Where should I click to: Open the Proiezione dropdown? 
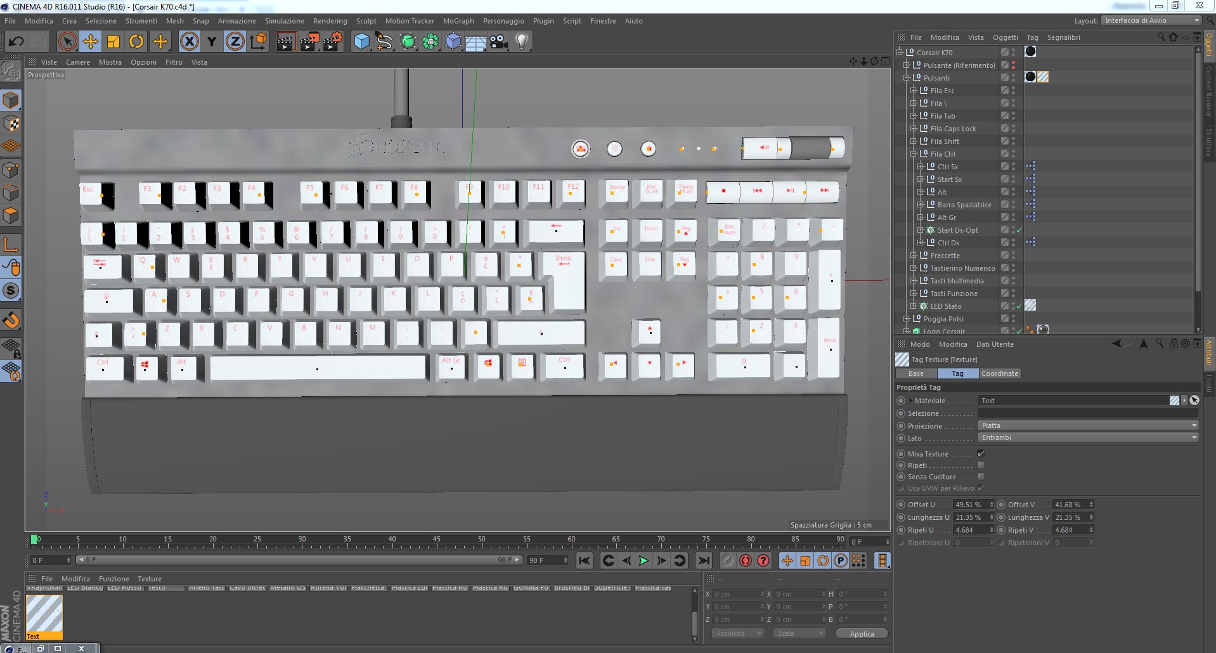click(1088, 425)
